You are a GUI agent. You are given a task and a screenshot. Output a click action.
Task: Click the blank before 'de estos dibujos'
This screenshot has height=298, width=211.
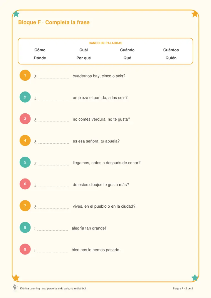pos(54,185)
